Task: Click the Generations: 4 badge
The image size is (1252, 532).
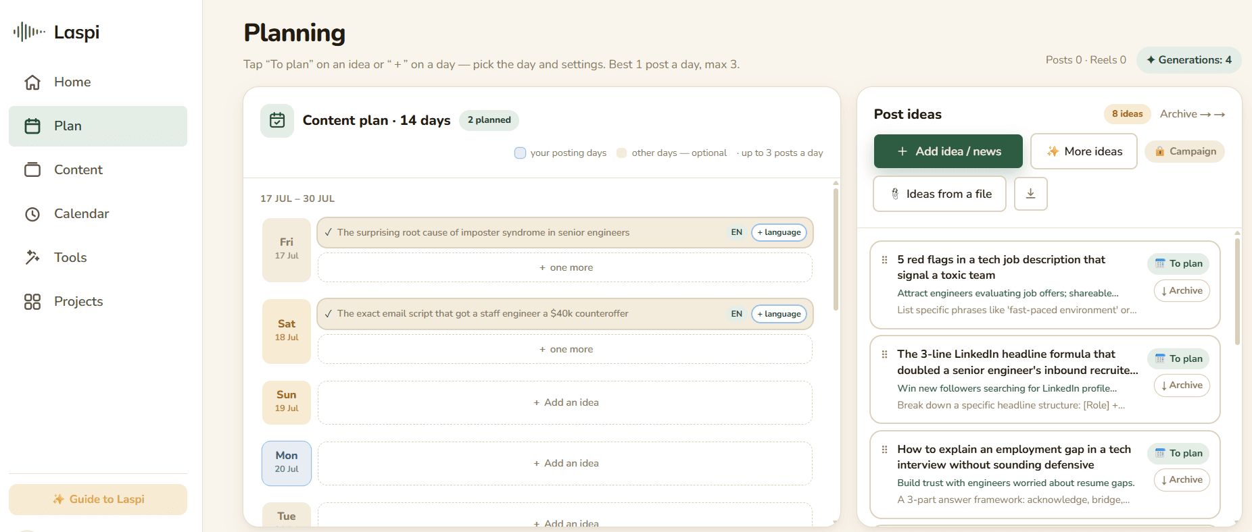Action: (x=1189, y=60)
